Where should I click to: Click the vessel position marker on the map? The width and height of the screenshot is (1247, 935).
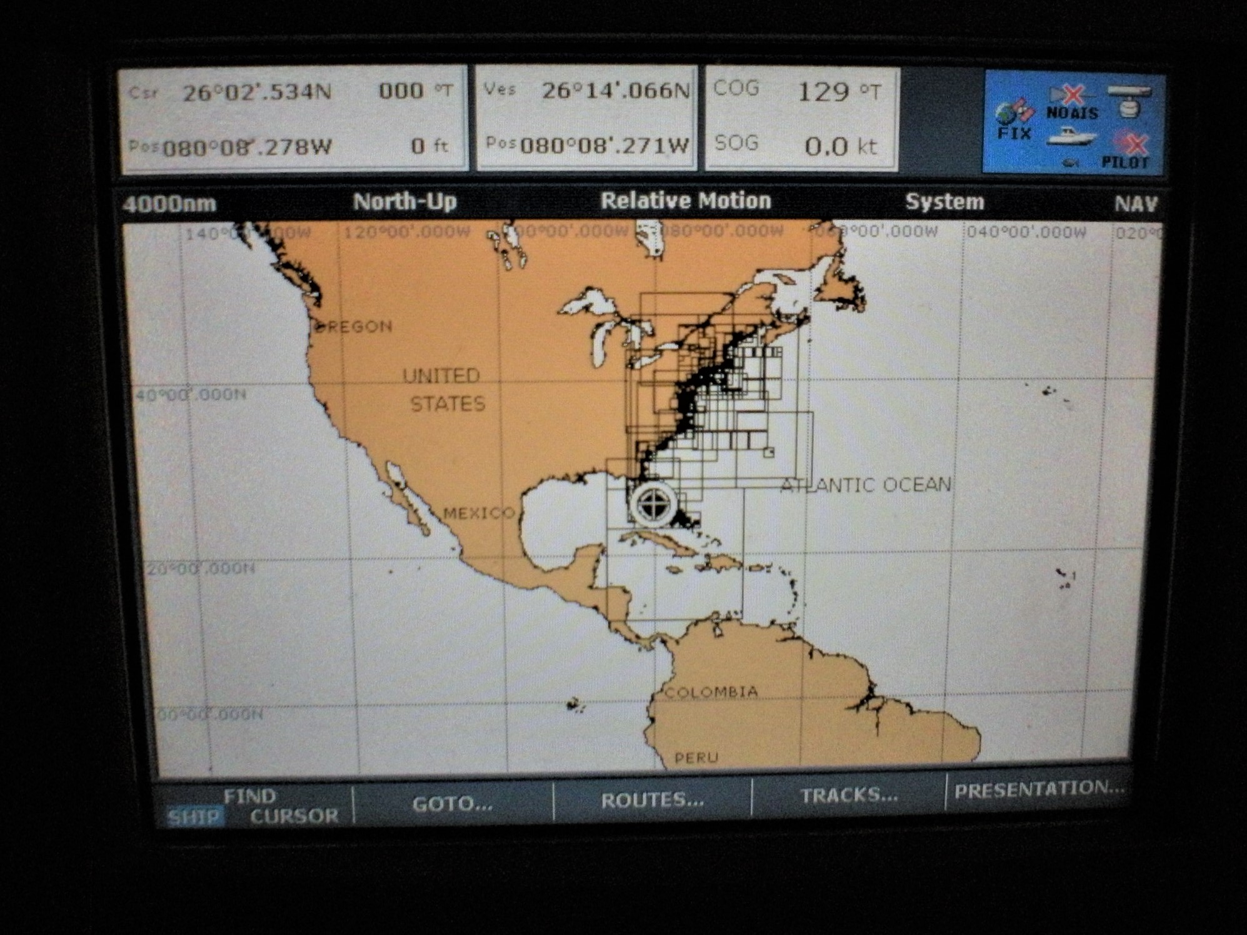(x=653, y=503)
